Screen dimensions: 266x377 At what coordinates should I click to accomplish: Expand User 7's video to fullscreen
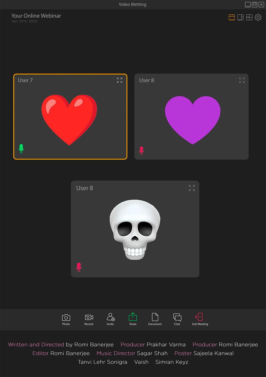click(119, 80)
